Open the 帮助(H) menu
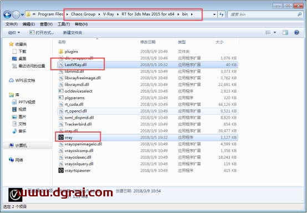The image size is (307, 213). pos(81,24)
